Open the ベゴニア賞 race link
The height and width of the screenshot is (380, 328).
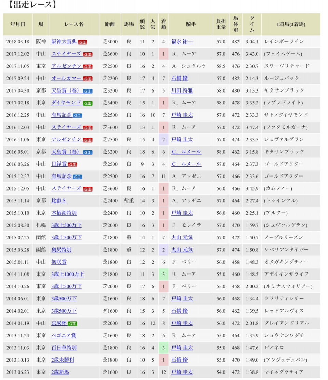click(x=64, y=335)
